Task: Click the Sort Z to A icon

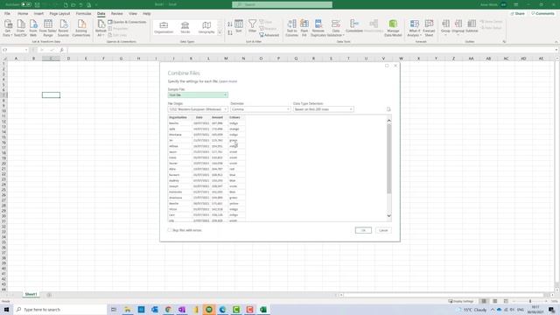Action: click(229, 32)
